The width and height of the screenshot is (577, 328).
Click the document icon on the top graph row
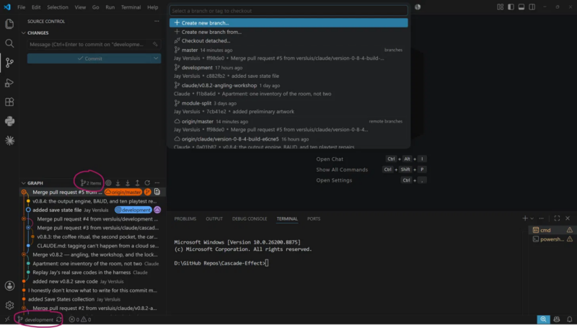click(x=157, y=192)
